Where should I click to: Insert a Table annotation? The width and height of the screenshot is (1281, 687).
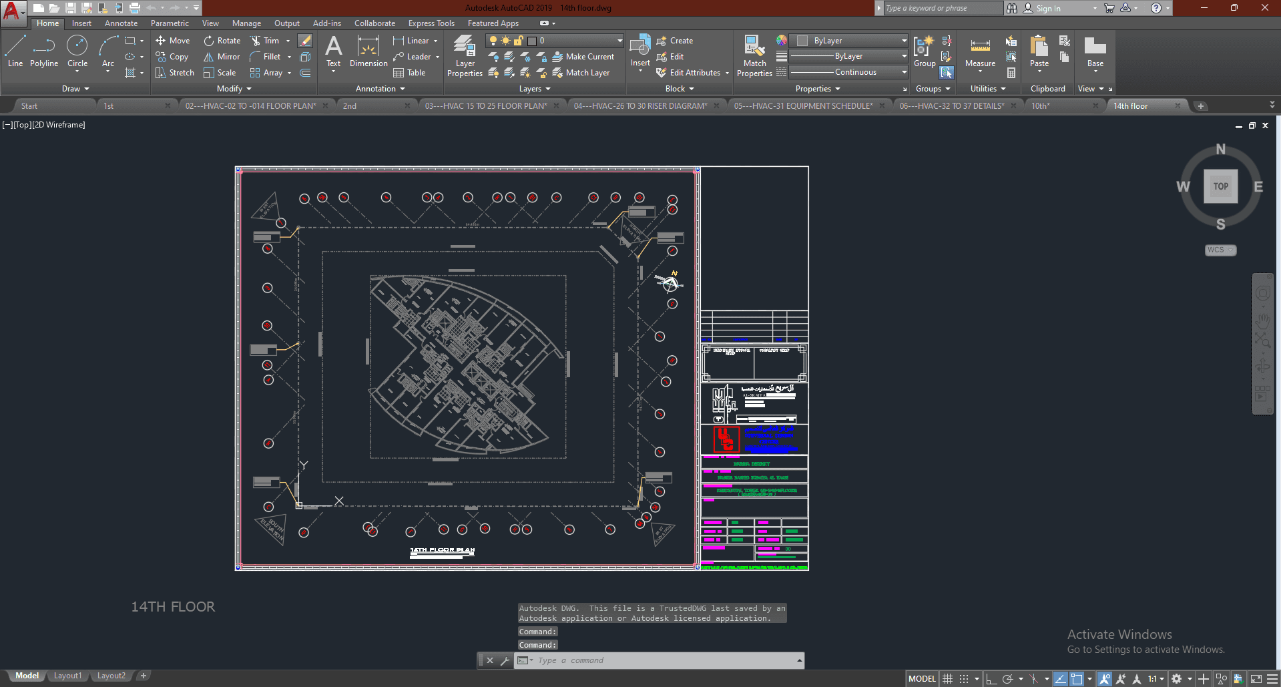tap(409, 73)
